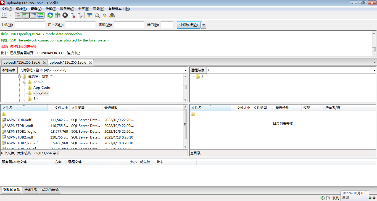The height and width of the screenshot is (201, 377).
Task: Toggle the message log display
Action: pos(18,15)
